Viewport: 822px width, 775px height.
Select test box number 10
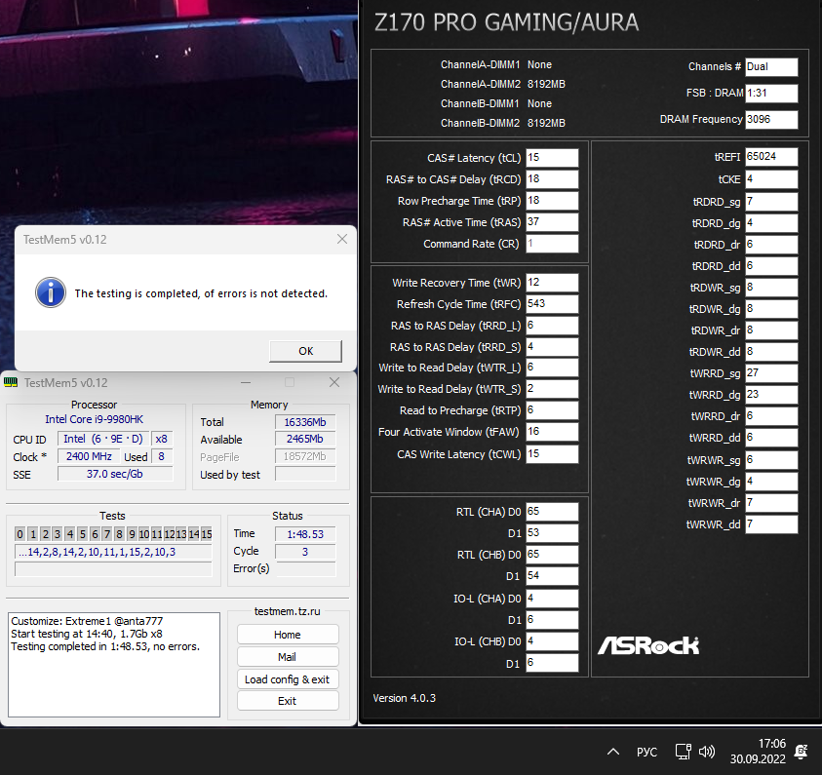(144, 534)
